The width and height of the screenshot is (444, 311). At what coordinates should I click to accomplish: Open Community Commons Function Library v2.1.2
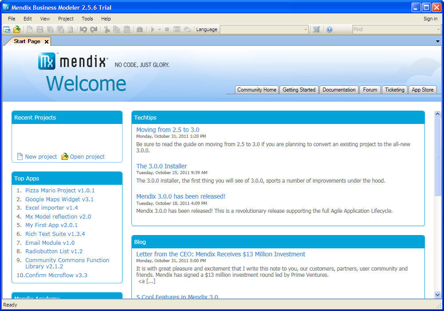[x=67, y=263]
